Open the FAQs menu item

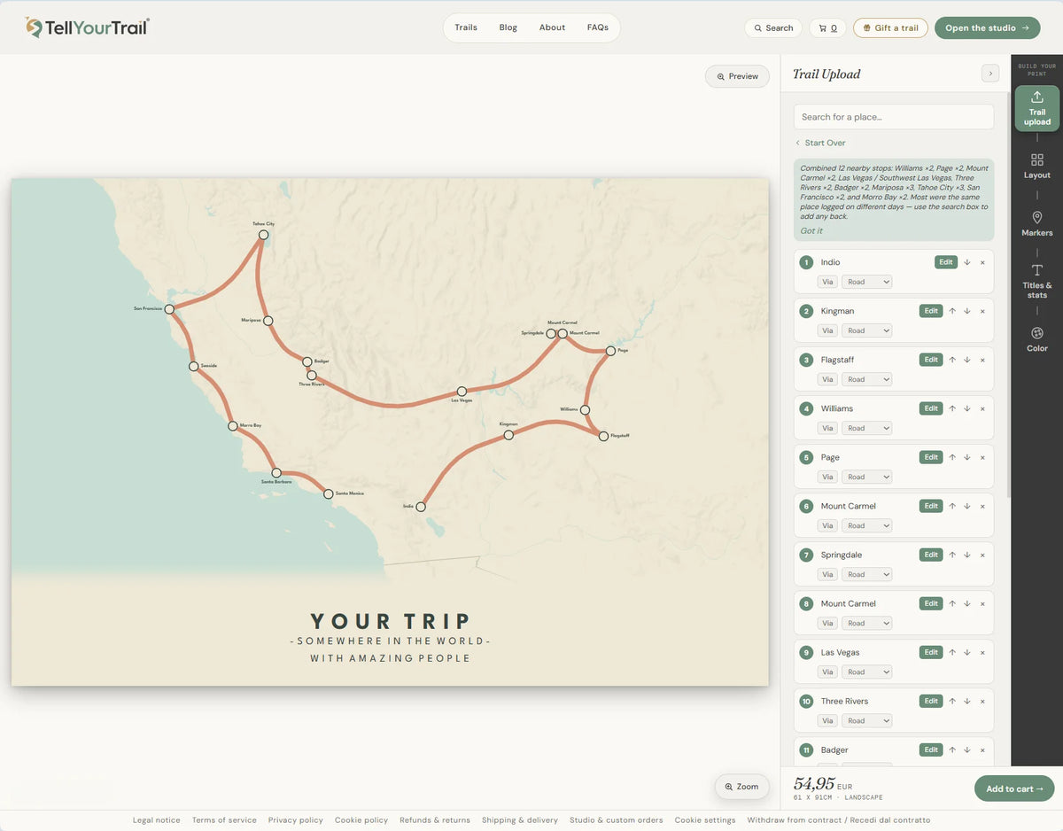pyautogui.click(x=598, y=27)
